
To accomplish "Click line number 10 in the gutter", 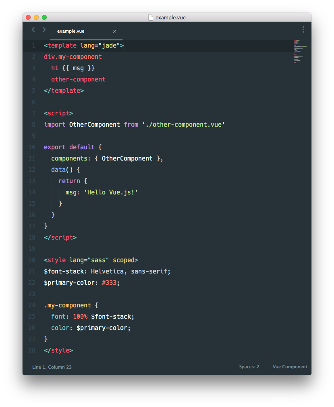I will pyautogui.click(x=32, y=147).
